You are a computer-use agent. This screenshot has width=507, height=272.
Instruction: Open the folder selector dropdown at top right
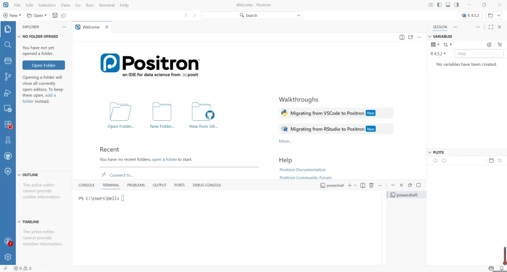(x=494, y=15)
